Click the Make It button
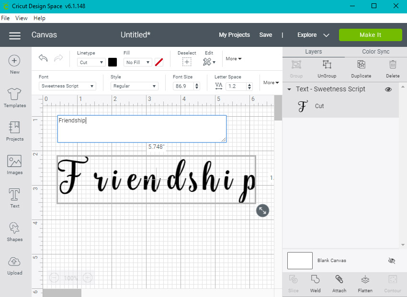Viewport: 407px width, 297px height. coord(371,35)
